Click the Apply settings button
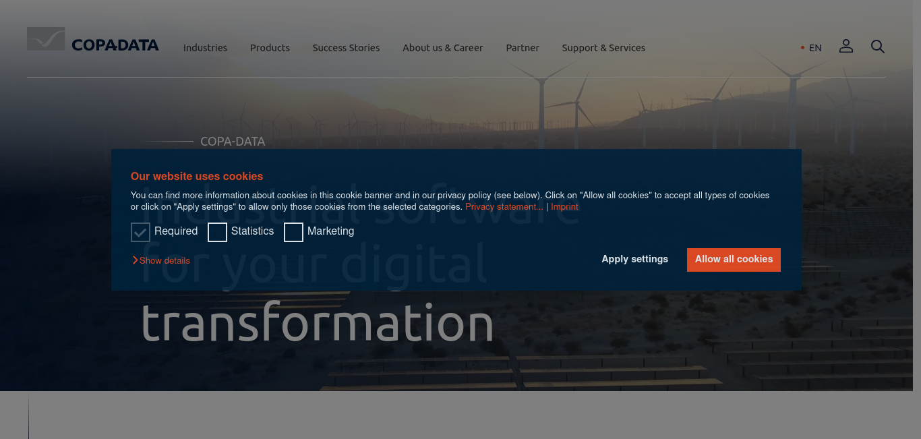This screenshot has width=921, height=439. (635, 259)
